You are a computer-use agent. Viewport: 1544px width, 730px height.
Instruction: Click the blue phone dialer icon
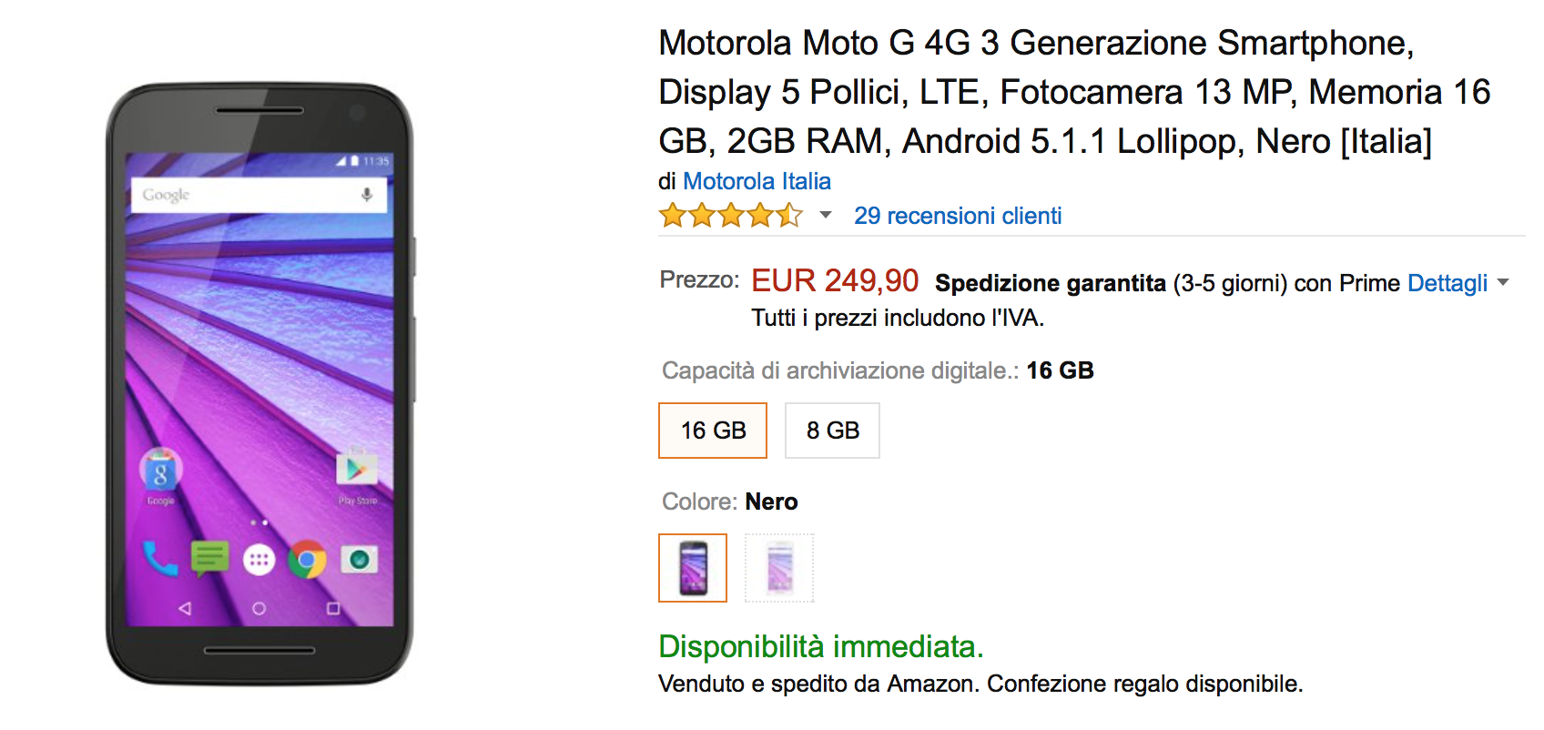(x=160, y=558)
